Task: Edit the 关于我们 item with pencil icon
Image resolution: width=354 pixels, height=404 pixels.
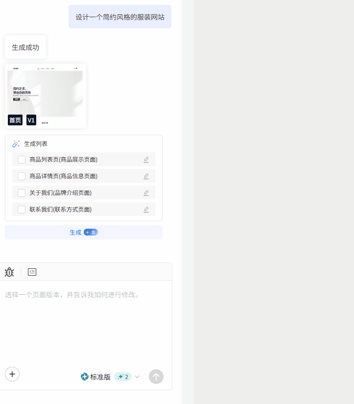Action: (x=146, y=193)
